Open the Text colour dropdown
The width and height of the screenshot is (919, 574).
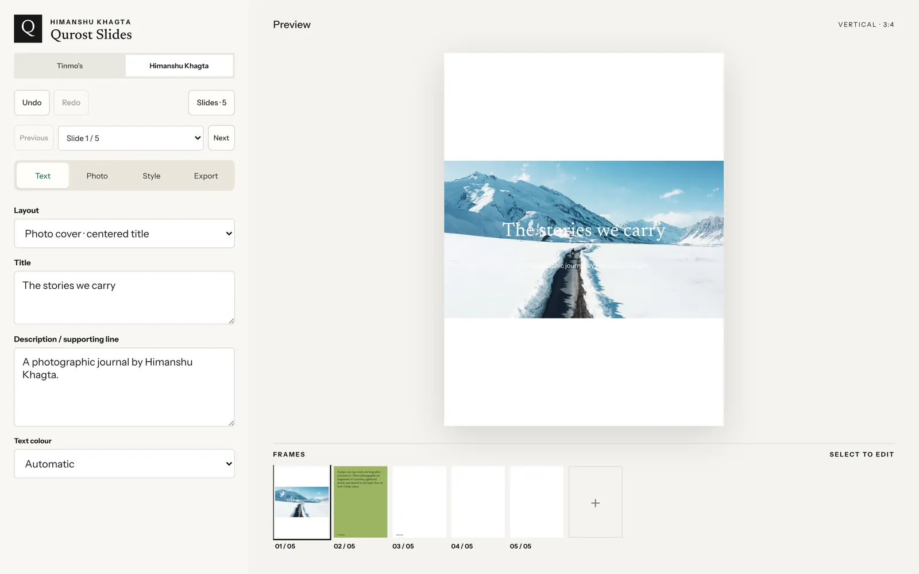[124, 464]
